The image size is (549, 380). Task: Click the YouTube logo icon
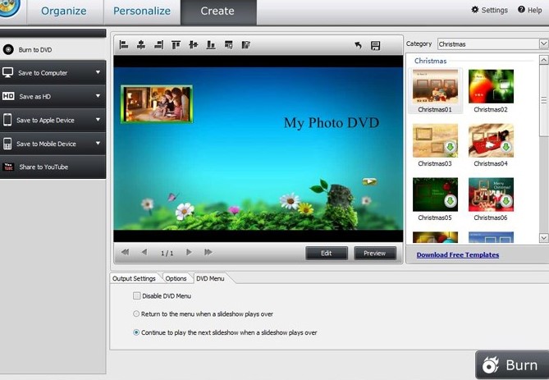pyautogui.click(x=8, y=167)
